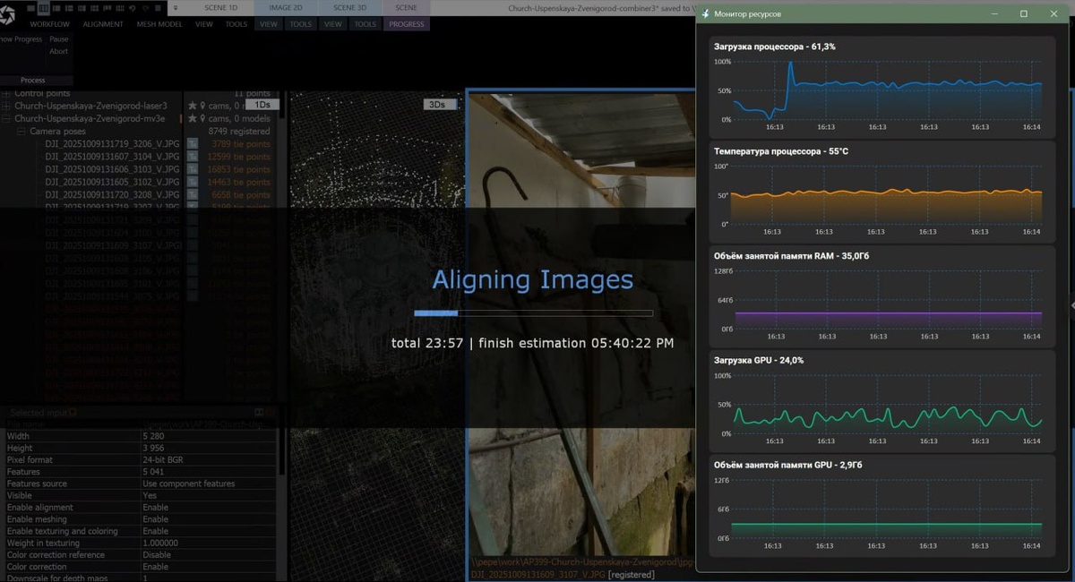Image resolution: width=1075 pixels, height=582 pixels.
Task: Collapse the Church-Uspenskaya-Zvenigorod-mv3e component
Action: (6, 118)
